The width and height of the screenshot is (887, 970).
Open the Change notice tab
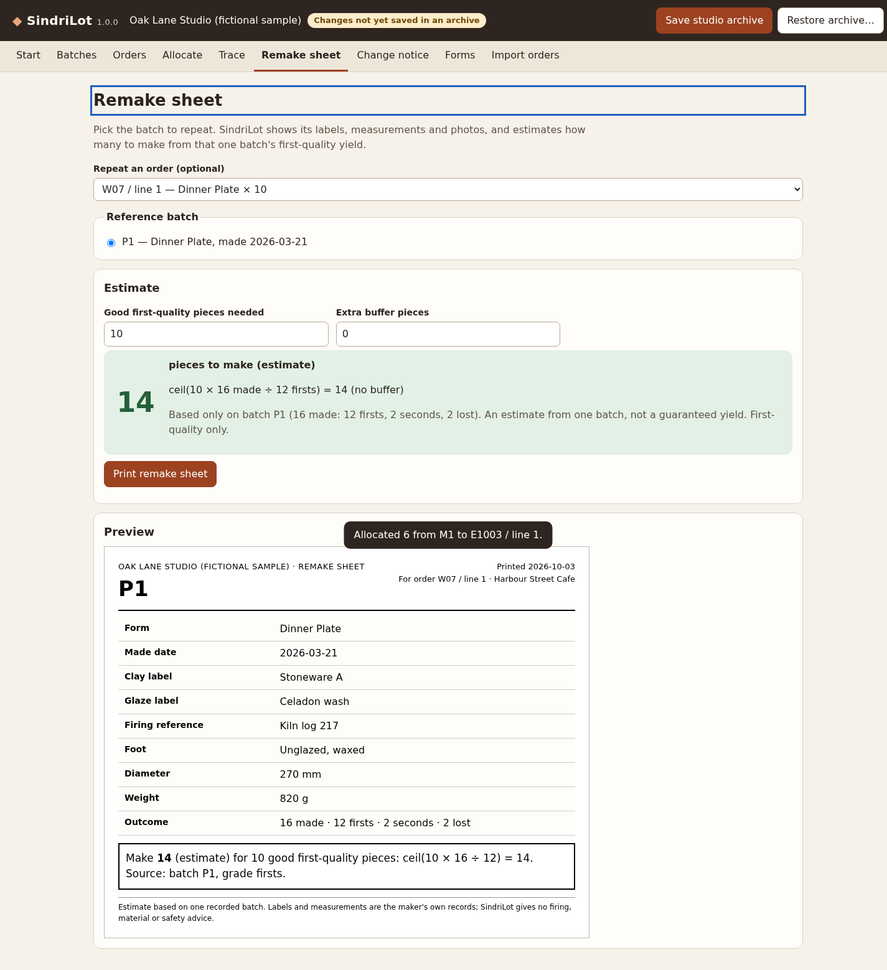(x=393, y=55)
